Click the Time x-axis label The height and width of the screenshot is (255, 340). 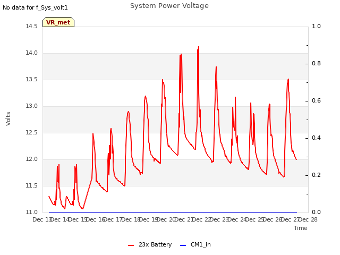coord(301,228)
